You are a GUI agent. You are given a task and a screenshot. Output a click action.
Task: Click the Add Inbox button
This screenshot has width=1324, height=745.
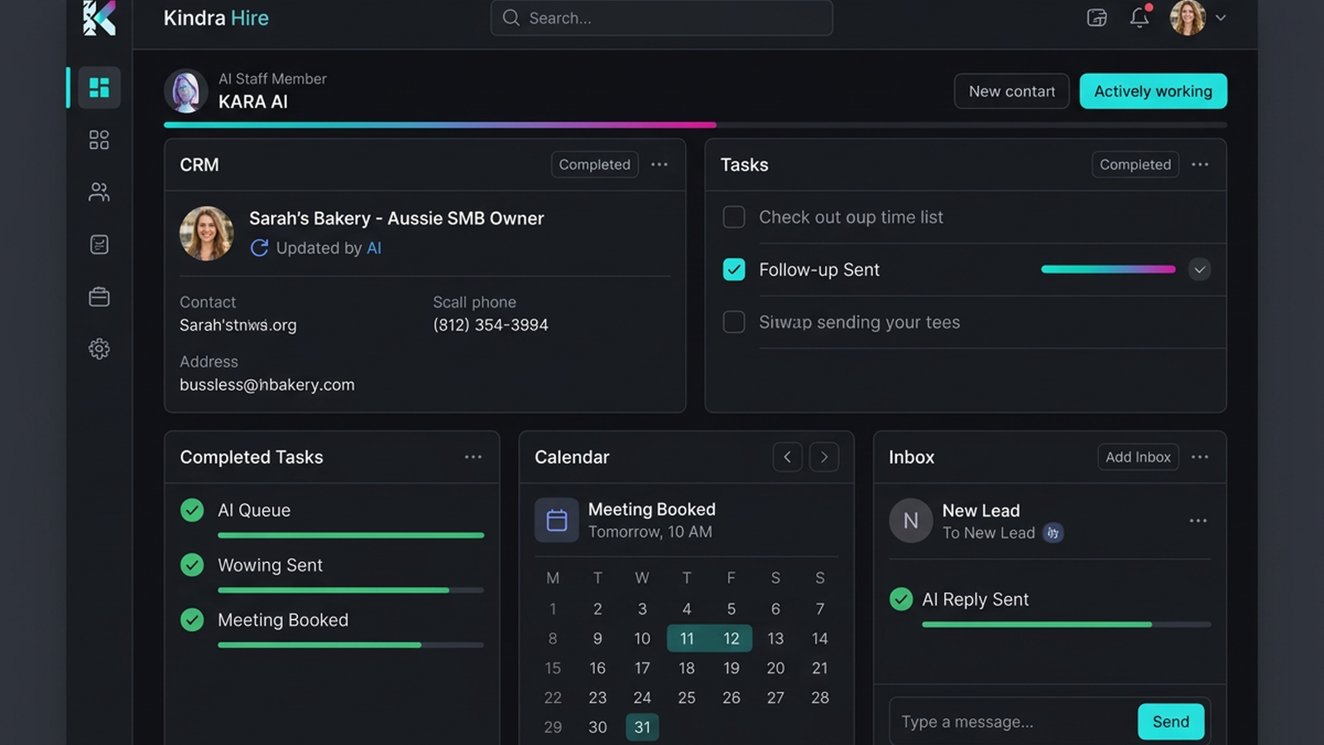[1139, 457]
